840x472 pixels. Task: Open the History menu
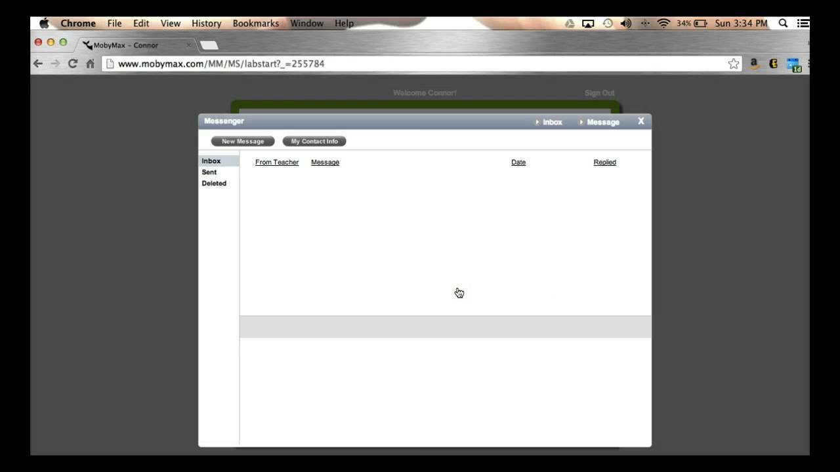(x=207, y=23)
